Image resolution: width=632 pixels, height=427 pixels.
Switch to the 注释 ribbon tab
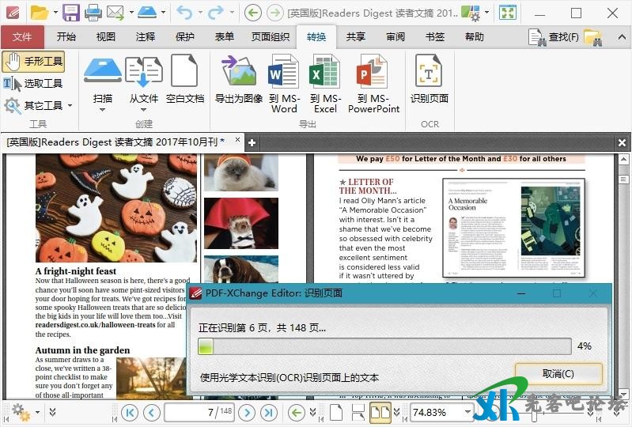tap(146, 37)
